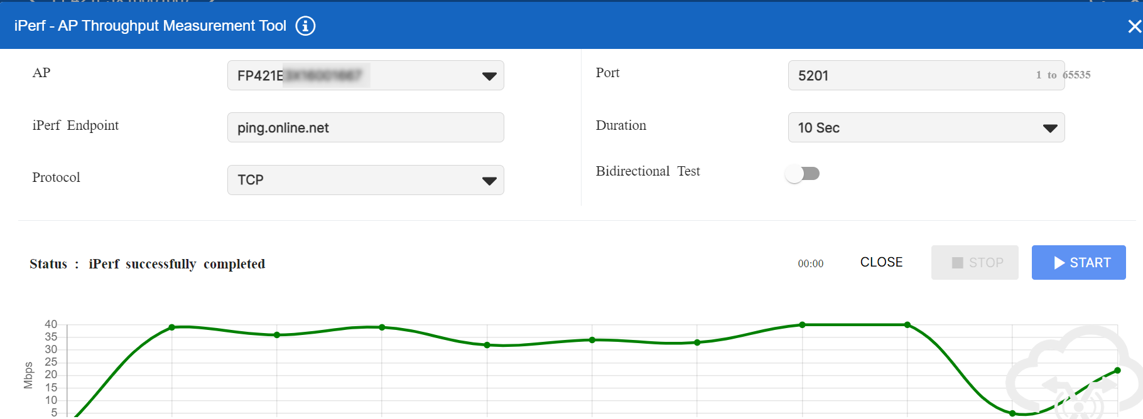Click the final data point on the curve

tap(1117, 371)
